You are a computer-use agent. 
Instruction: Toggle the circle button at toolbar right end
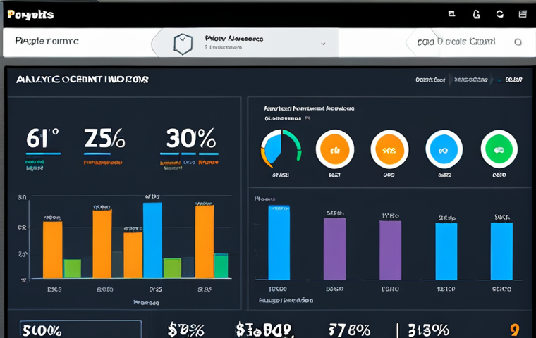[518, 42]
